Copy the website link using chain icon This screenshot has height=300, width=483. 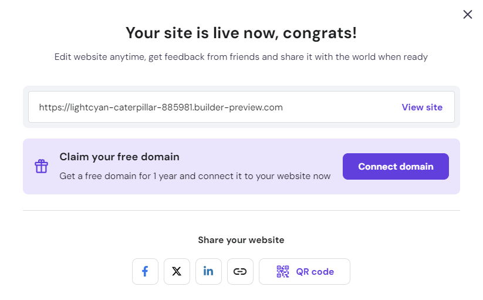pos(240,271)
